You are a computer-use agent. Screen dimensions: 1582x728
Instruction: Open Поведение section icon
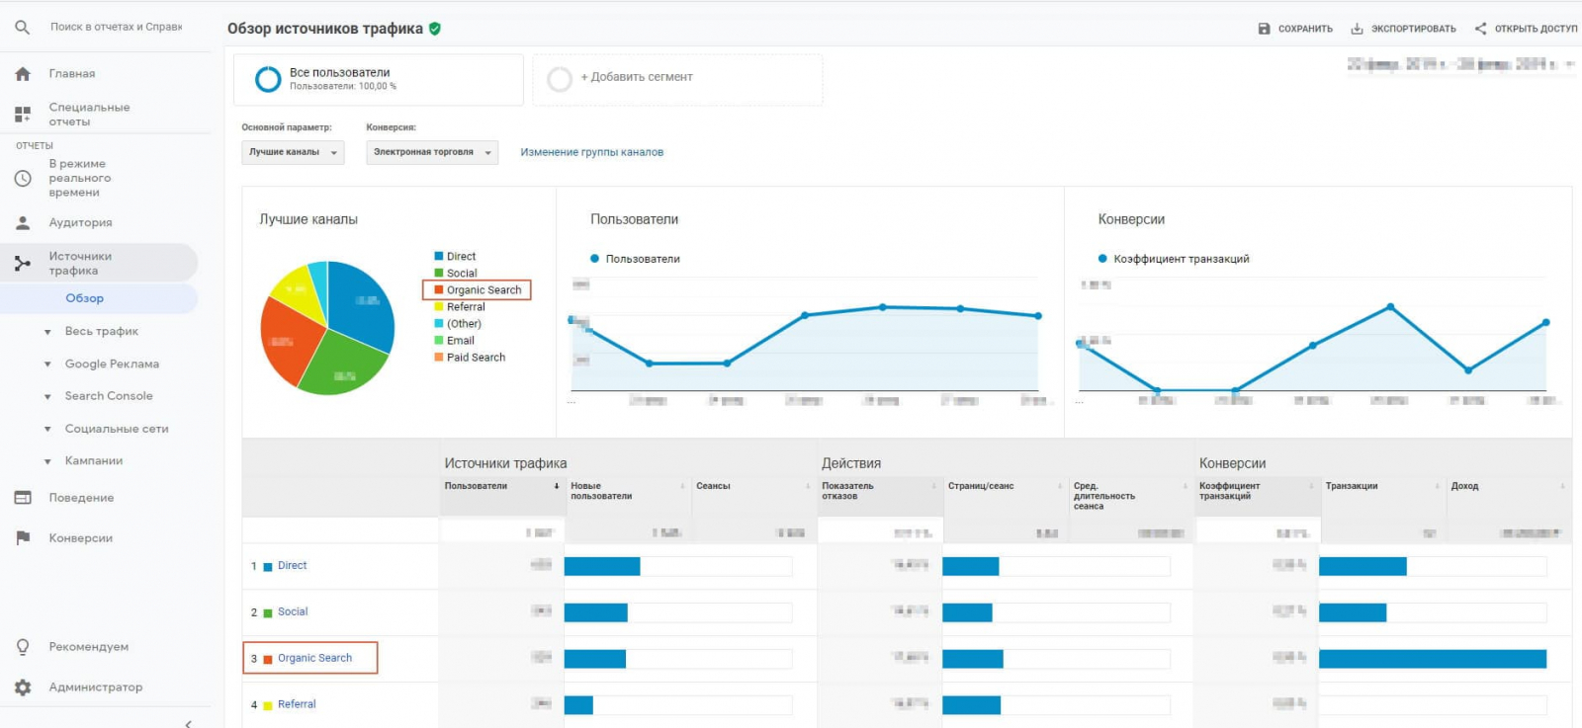(23, 498)
